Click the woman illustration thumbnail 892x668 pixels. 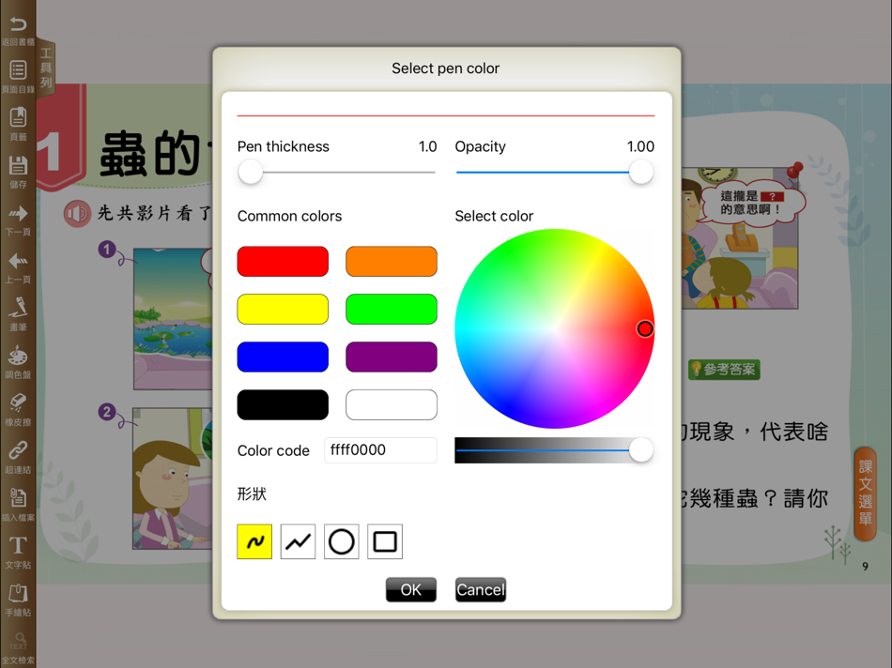point(173,478)
